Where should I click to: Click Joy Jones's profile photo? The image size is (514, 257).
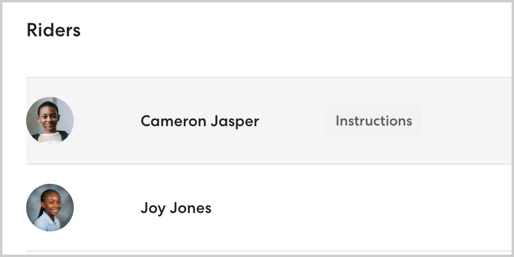pyautogui.click(x=50, y=208)
